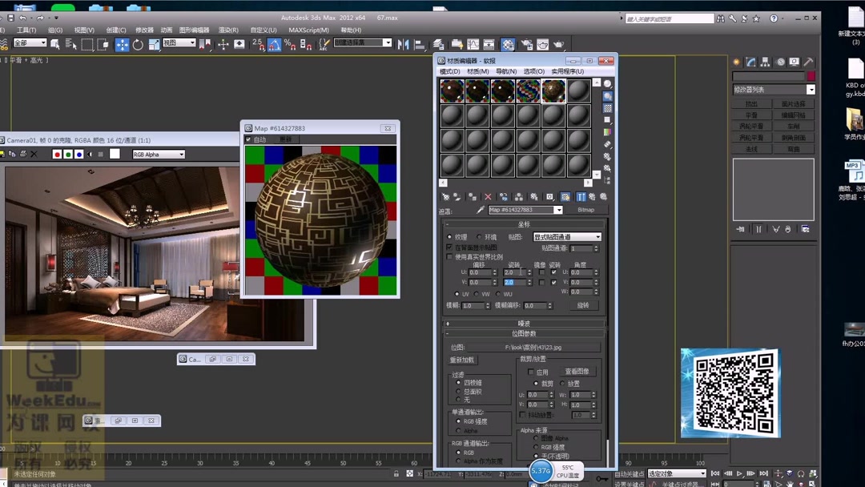Image resolution: width=865 pixels, height=487 pixels.
Task: Toggle the sample sphere backlight icon
Action: tap(608, 96)
